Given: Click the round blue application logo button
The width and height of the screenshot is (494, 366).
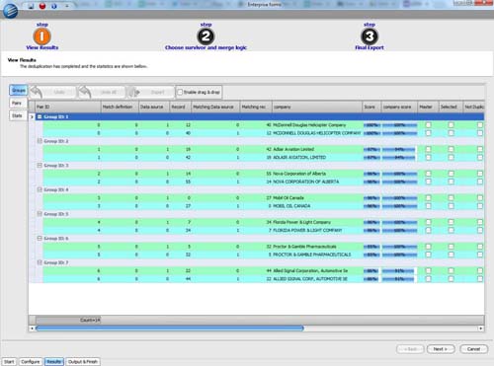Looking at the screenshot, I should pos(10,10).
